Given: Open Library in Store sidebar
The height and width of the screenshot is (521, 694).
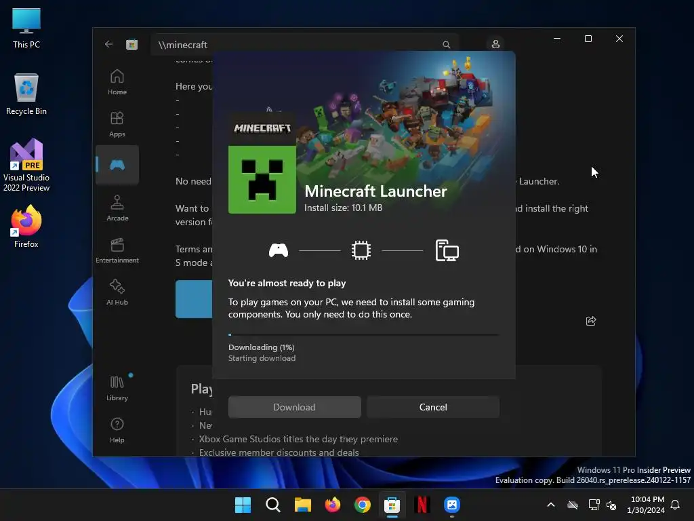Looking at the screenshot, I should (x=117, y=389).
